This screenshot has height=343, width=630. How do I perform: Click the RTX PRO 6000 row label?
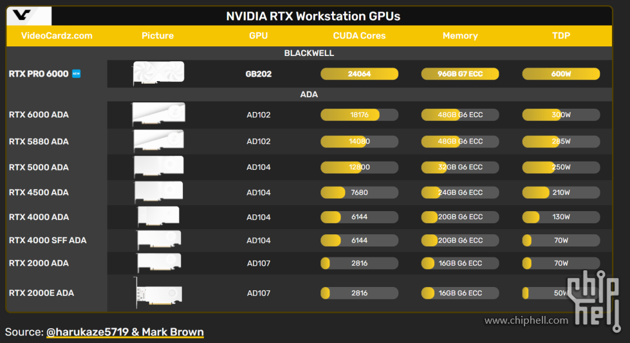[x=39, y=74]
